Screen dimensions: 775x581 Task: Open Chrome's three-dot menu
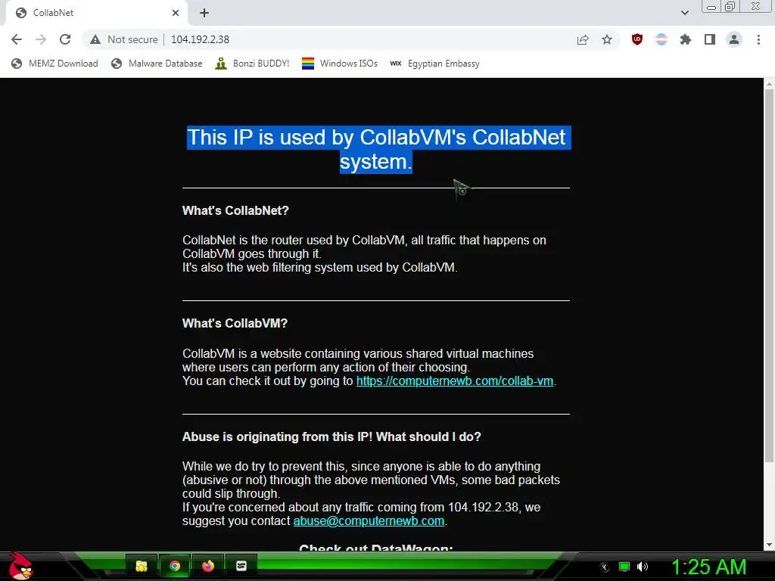point(758,39)
